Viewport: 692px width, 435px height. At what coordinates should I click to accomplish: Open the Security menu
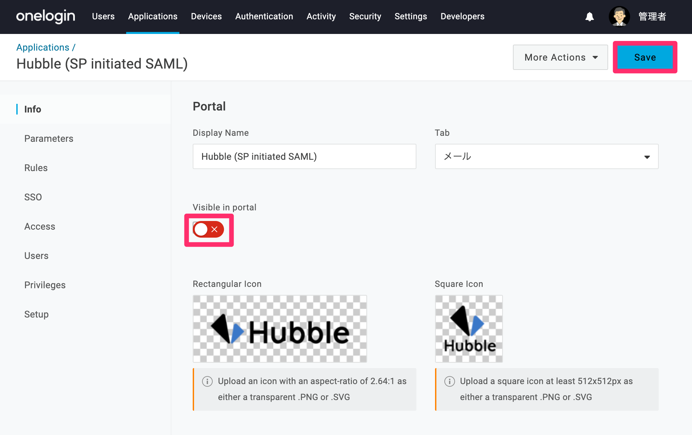pyautogui.click(x=365, y=16)
